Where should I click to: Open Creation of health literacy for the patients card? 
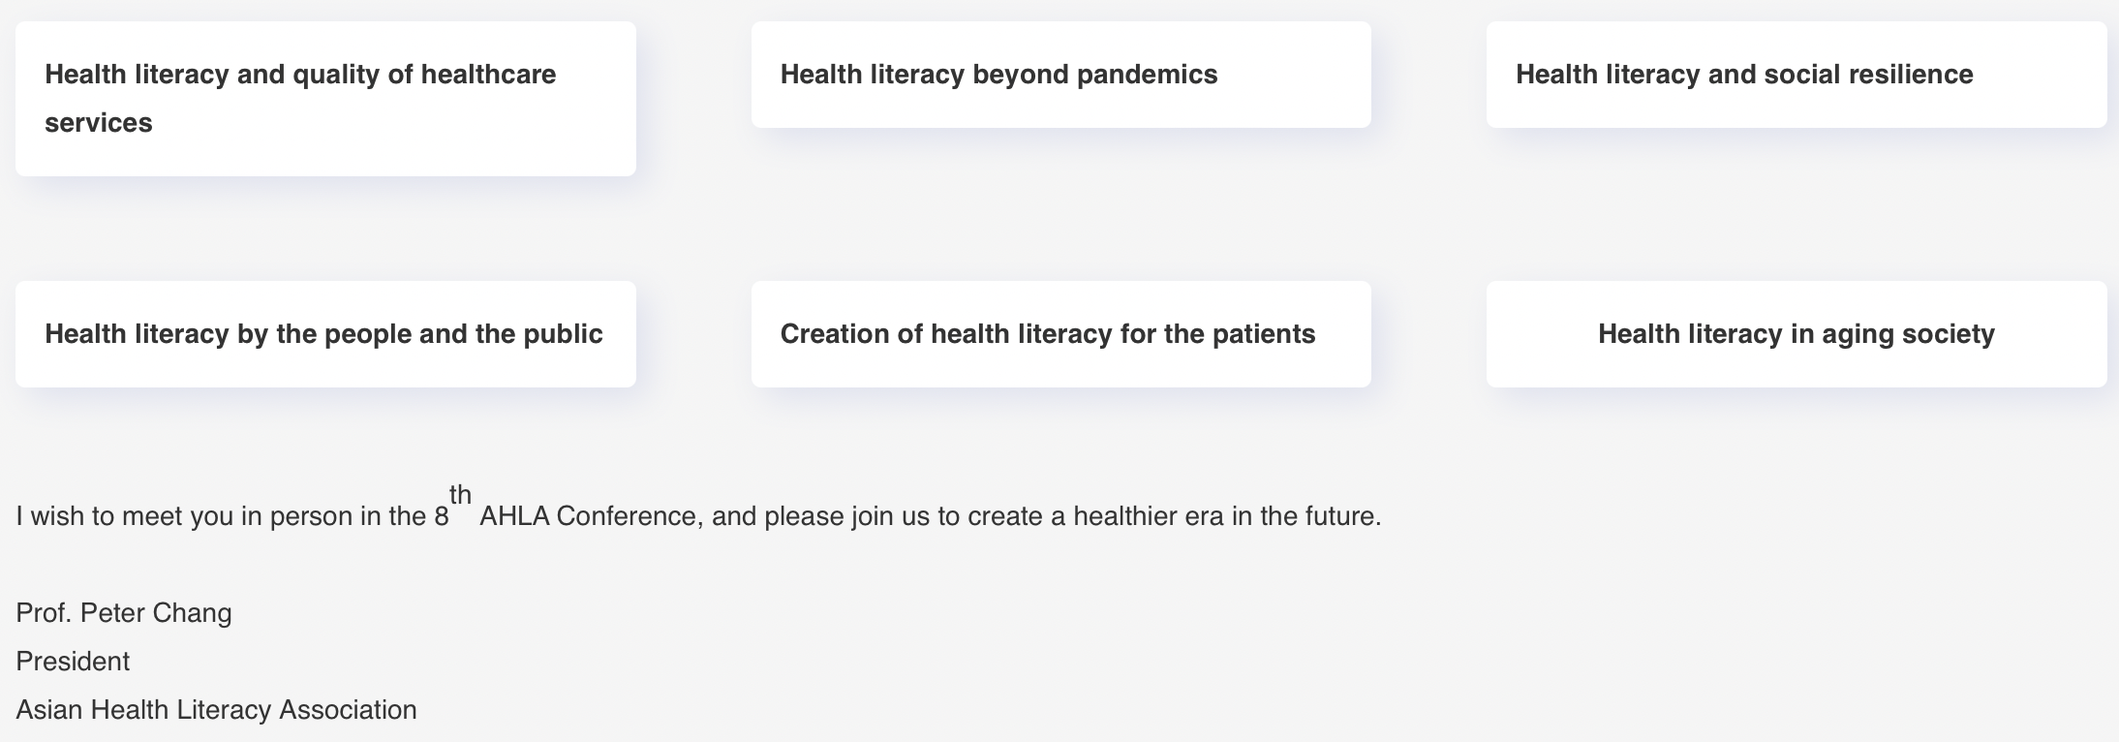[1061, 334]
